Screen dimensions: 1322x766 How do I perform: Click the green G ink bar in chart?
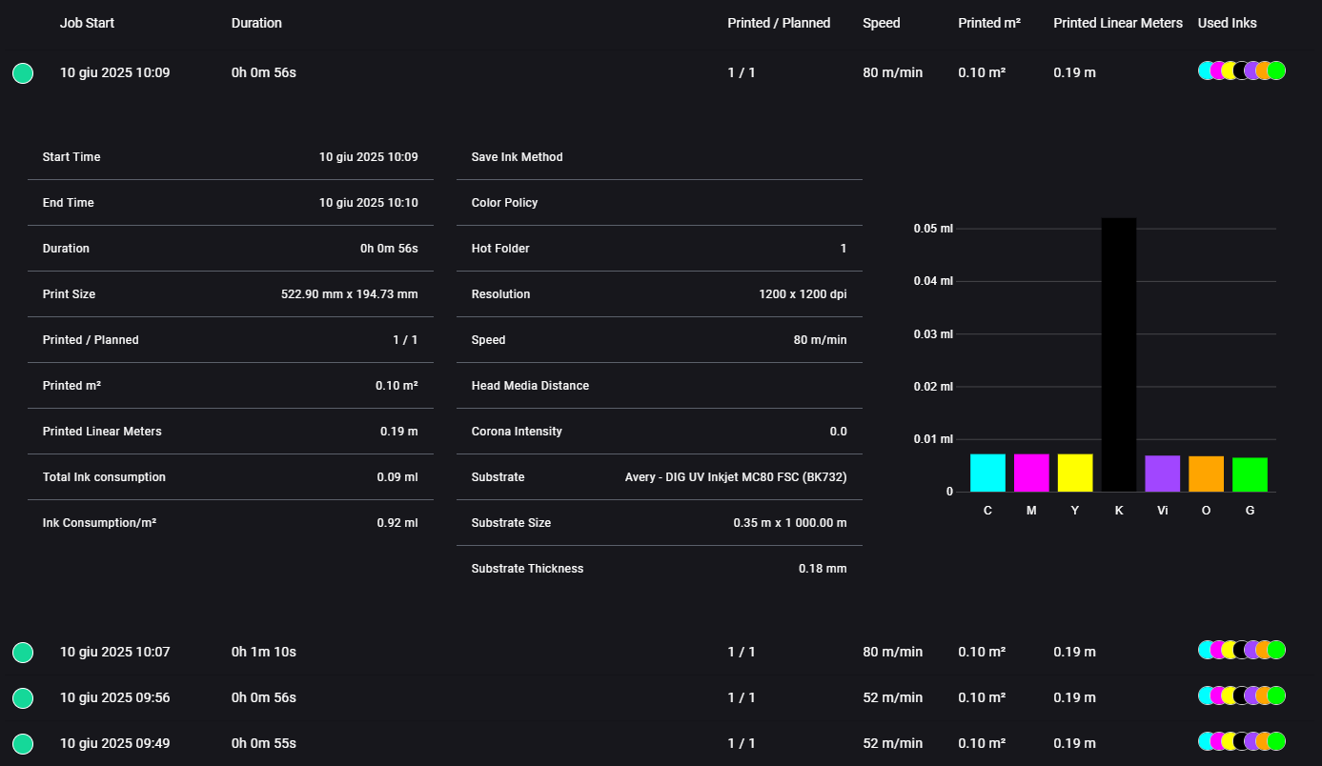[x=1250, y=474]
